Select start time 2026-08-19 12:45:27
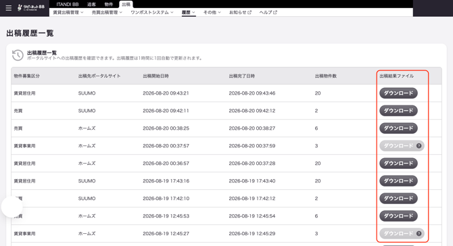The image size is (453, 246). (166, 234)
